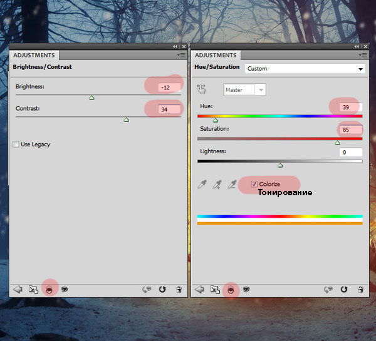Image resolution: width=376 pixels, height=341 pixels.
Task: Select the add to sample eyedropper
Action: pos(217,185)
